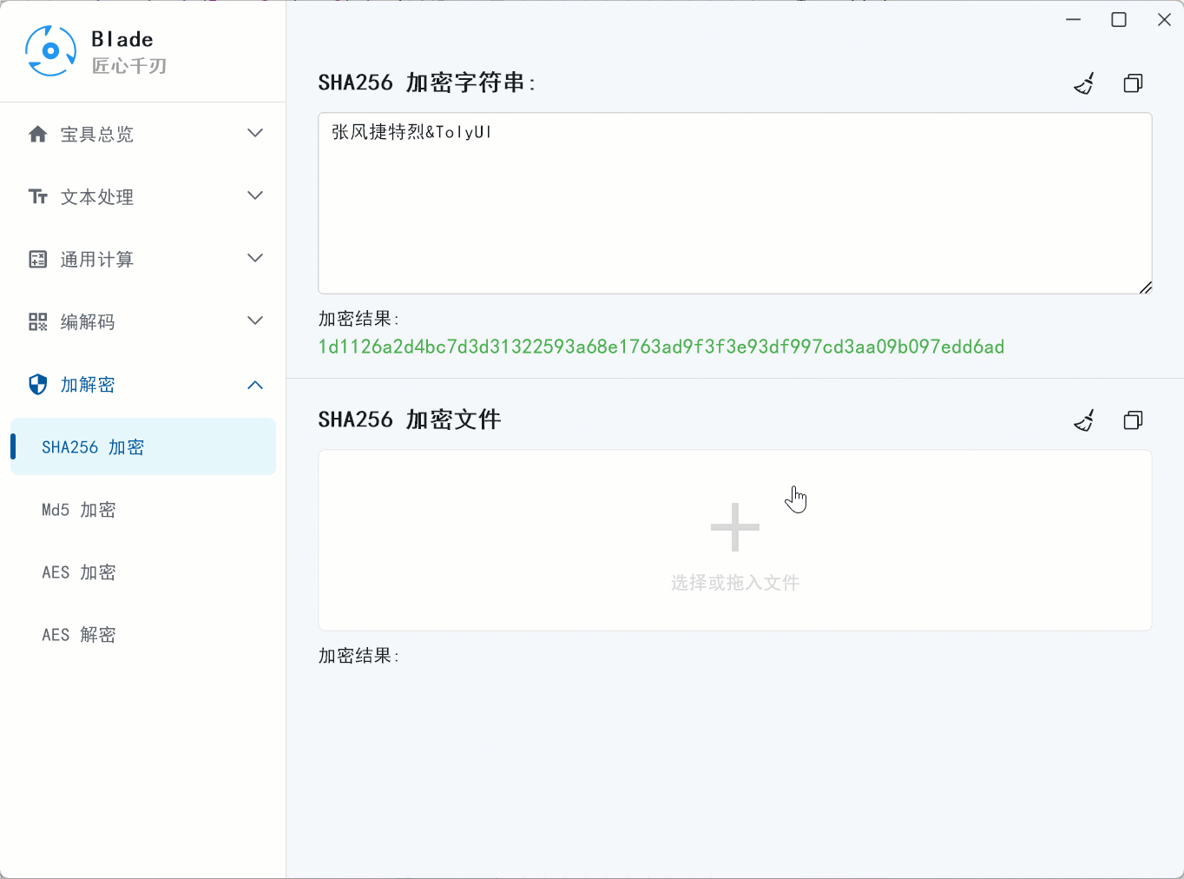The height and width of the screenshot is (879, 1184).
Task: Copy the SHA256 string result via copy icon
Action: pos(1133,83)
